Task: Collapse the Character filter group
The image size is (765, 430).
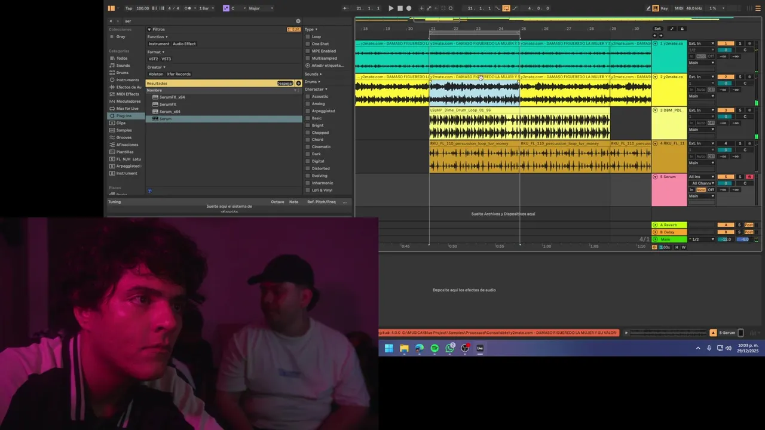Action: click(x=316, y=89)
